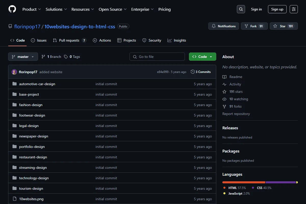The width and height of the screenshot is (306, 204).
Task: Open the Issues tab
Action: point(39,40)
